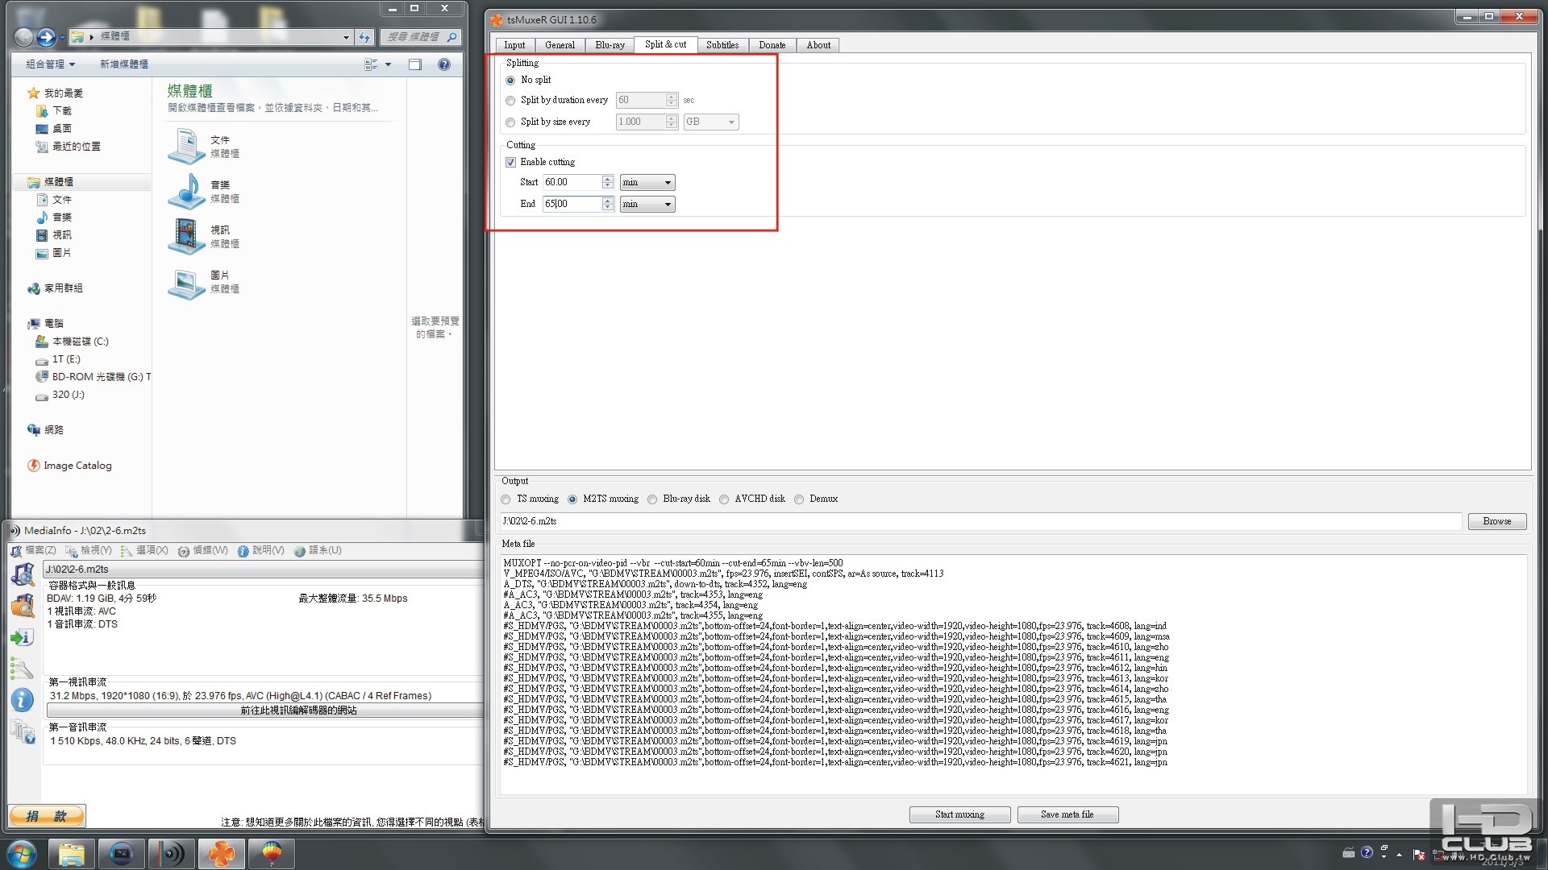Viewport: 1548px width, 870px height.
Task: Open Explorer address bar history dropdown
Action: click(346, 37)
